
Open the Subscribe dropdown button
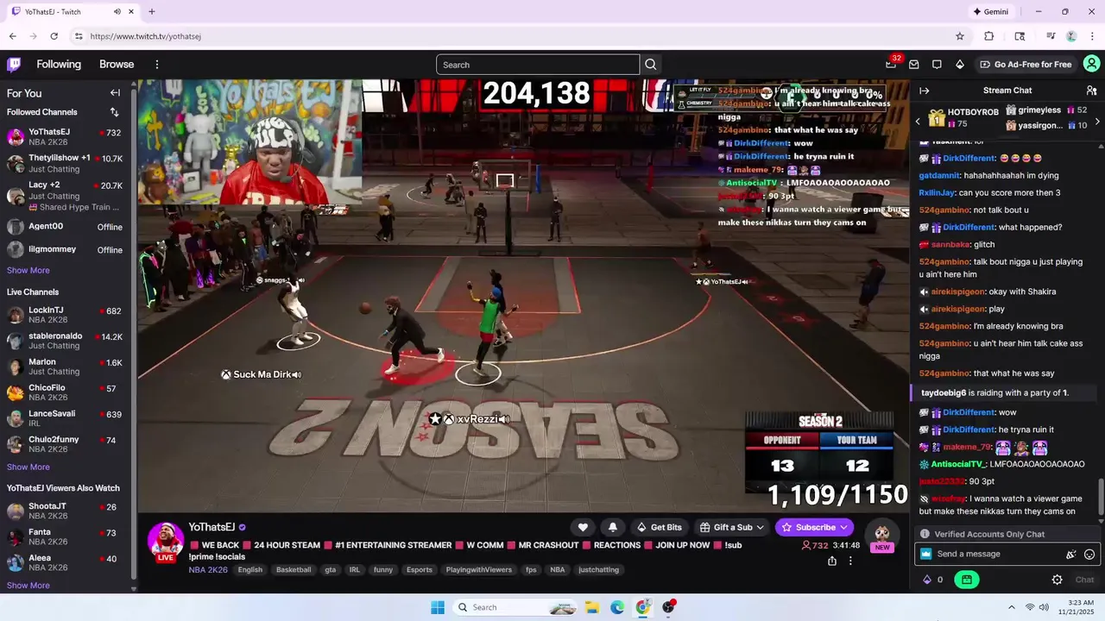[814, 527]
